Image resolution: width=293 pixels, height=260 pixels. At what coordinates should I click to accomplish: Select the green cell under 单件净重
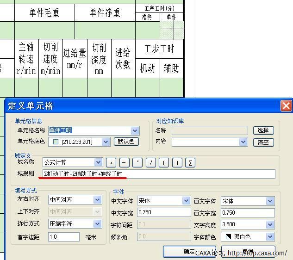(105, 30)
